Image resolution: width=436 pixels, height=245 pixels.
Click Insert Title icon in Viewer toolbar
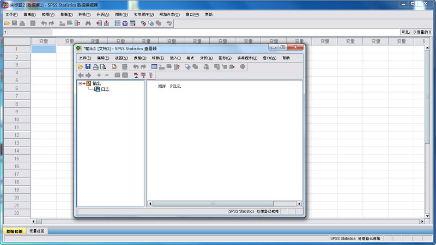coord(143,75)
